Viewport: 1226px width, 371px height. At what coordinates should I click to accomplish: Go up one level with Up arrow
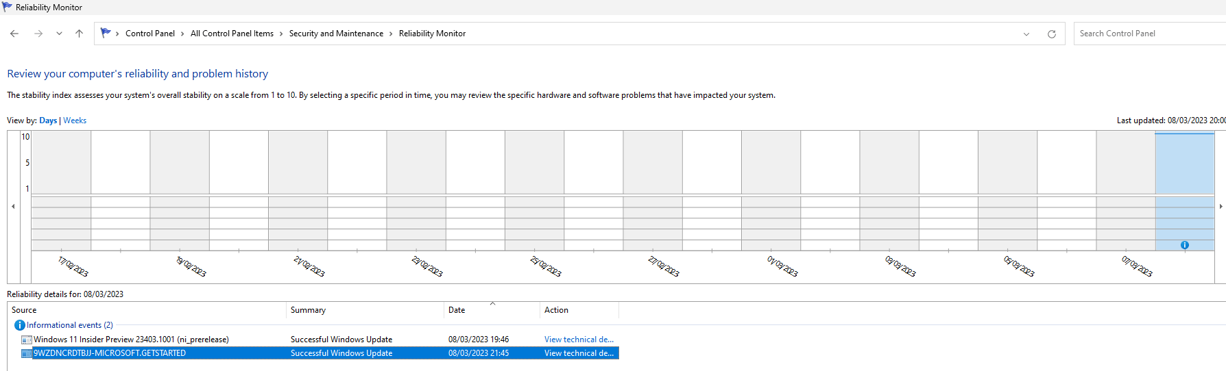point(79,34)
